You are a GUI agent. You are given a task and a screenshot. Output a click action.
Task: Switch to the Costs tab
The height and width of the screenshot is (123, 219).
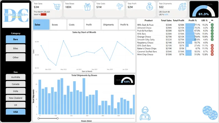coord(75,25)
